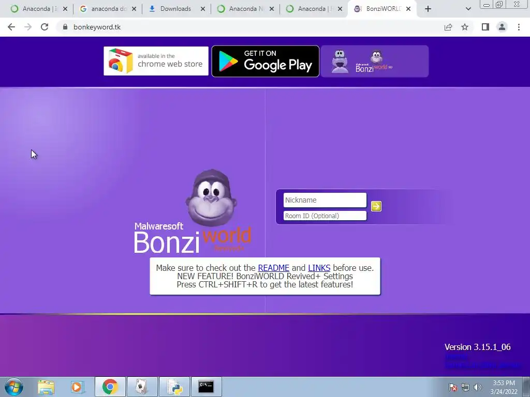The height and width of the screenshot is (397, 530).
Task: Open the Get it on Google Play badge
Action: click(x=266, y=61)
